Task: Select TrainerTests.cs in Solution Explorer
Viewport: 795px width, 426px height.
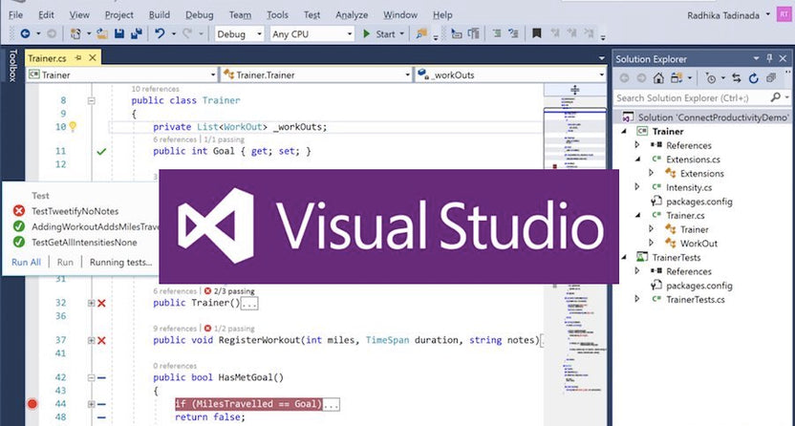Action: click(x=695, y=299)
